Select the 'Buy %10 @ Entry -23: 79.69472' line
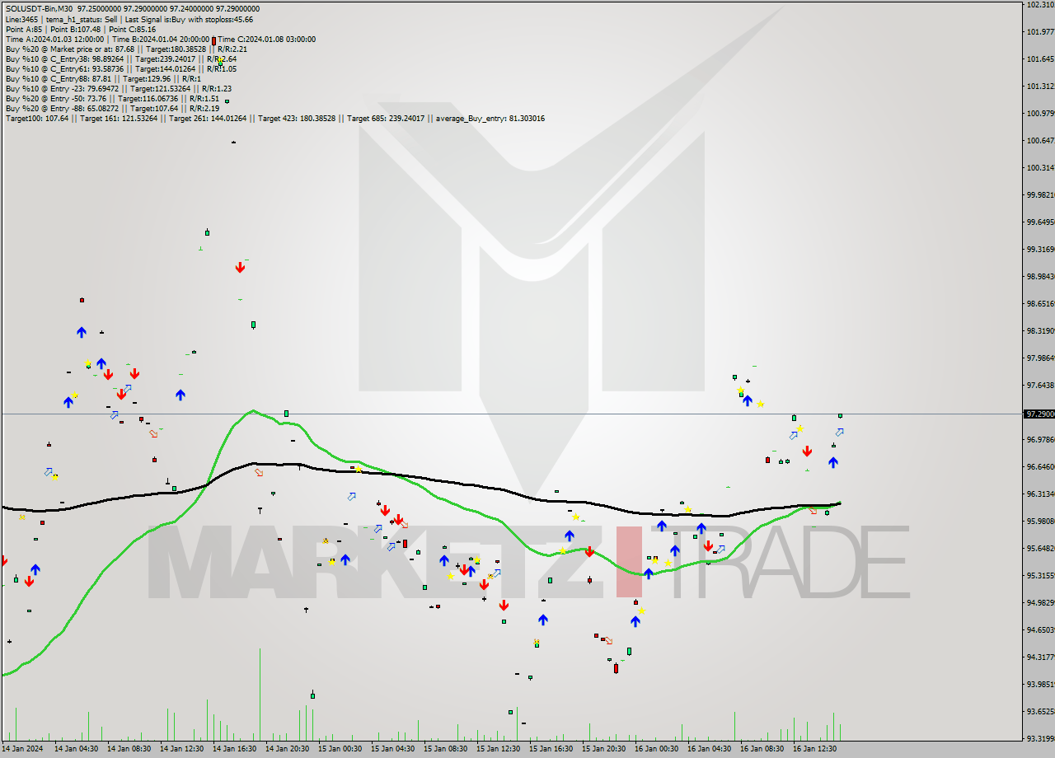 119,88
